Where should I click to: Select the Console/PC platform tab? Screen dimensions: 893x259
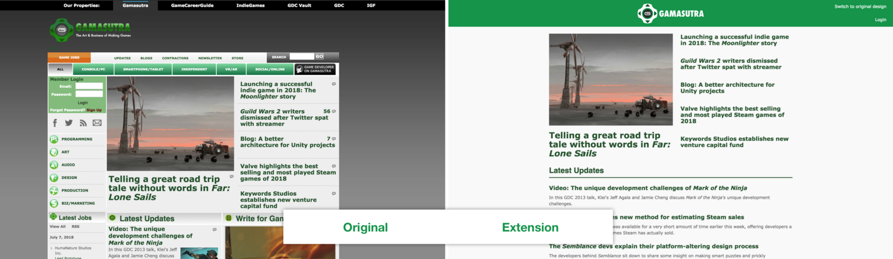pyautogui.click(x=93, y=69)
